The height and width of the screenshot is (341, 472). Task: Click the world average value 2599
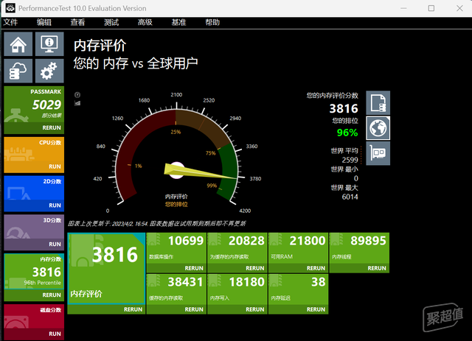(x=350, y=160)
